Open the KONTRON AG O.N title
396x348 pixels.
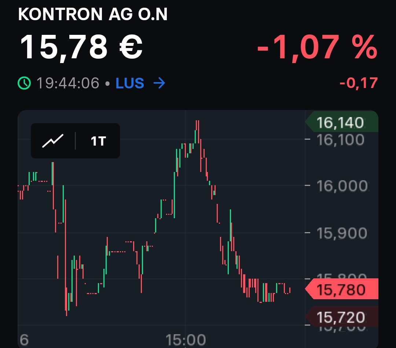click(x=93, y=15)
